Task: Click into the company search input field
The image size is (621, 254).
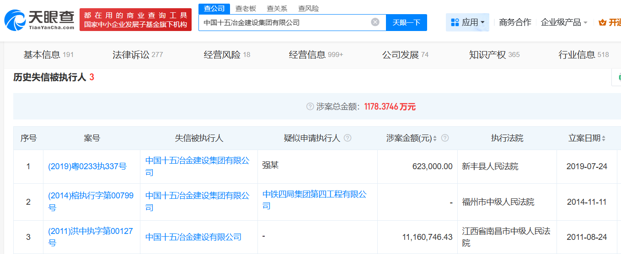Action: tap(284, 22)
